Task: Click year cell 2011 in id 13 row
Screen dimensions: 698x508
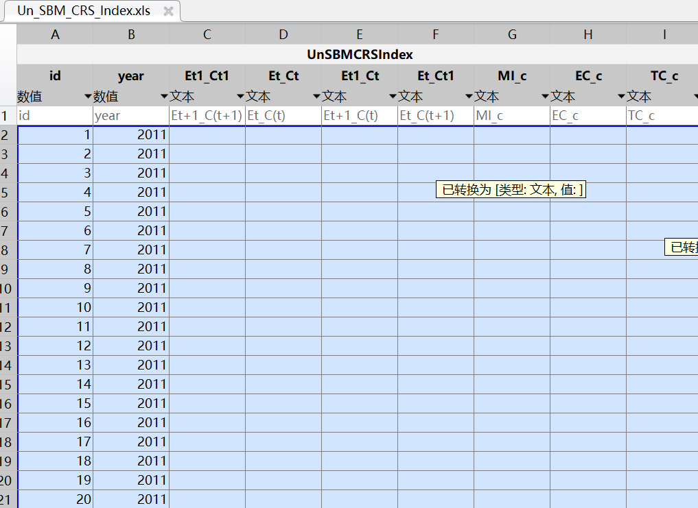Action: pyautogui.click(x=131, y=365)
